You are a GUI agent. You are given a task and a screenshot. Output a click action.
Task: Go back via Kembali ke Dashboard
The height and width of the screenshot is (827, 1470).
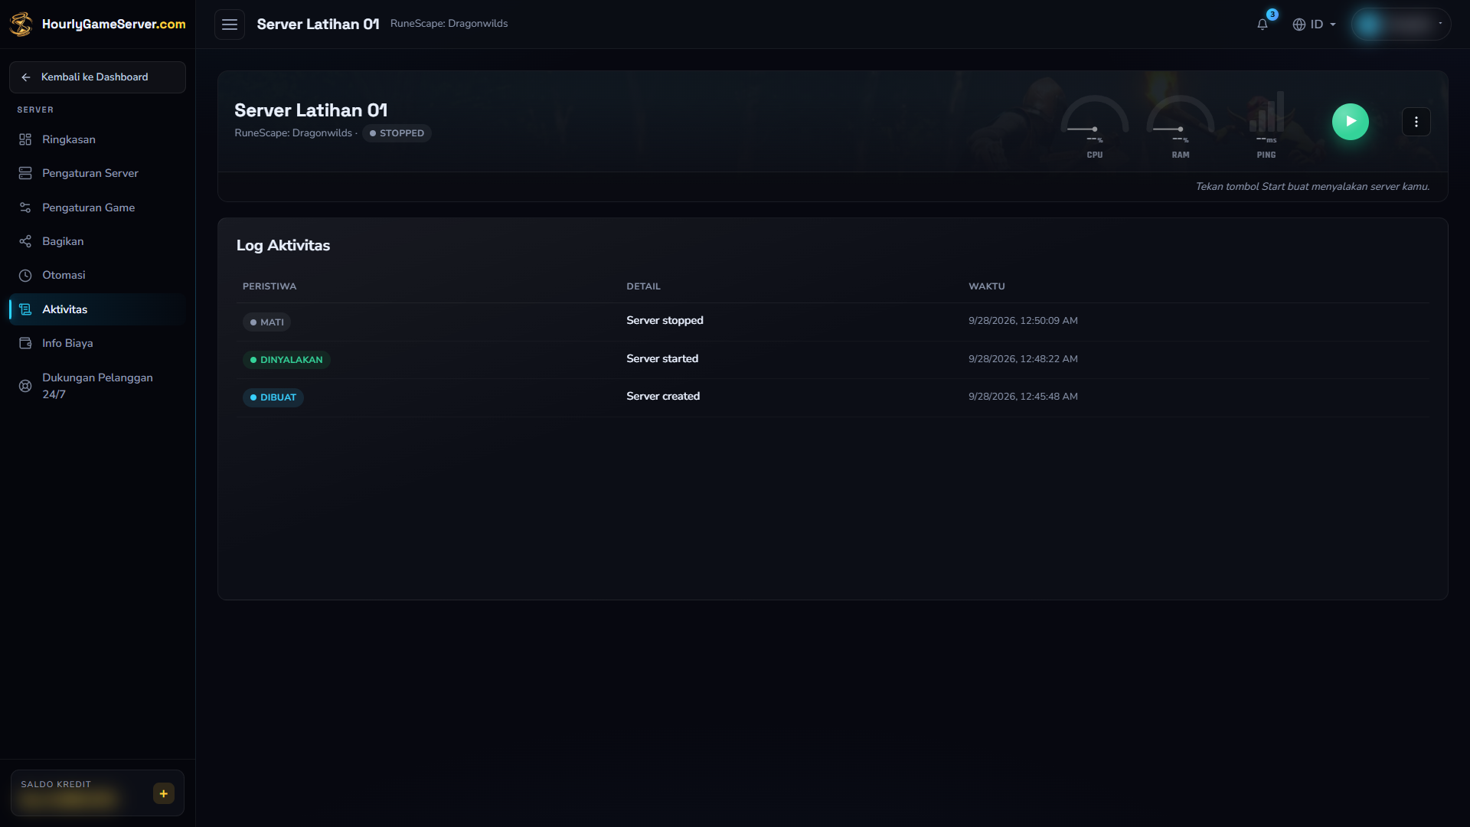coord(97,77)
